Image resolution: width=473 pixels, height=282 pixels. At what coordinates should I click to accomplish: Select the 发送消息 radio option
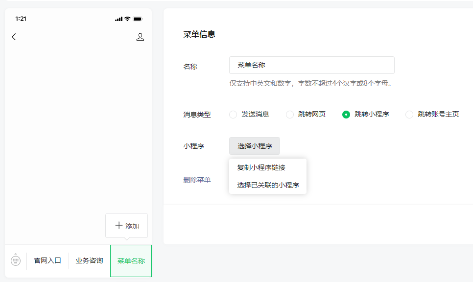(x=233, y=115)
